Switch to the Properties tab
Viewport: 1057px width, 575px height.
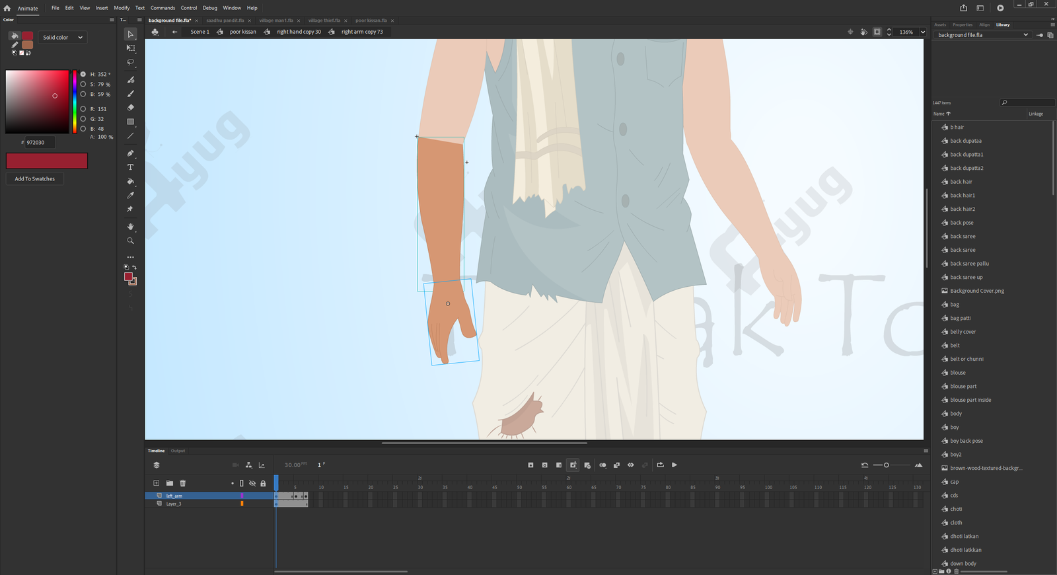962,24
